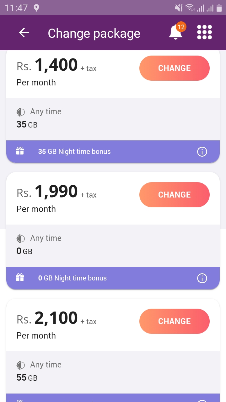
Task: Tap the back arrow in header
Action: [24, 33]
